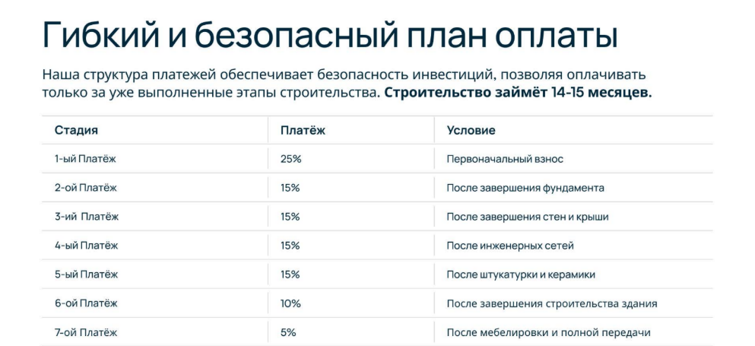Click После завершения стен и крыши

pos(528,217)
